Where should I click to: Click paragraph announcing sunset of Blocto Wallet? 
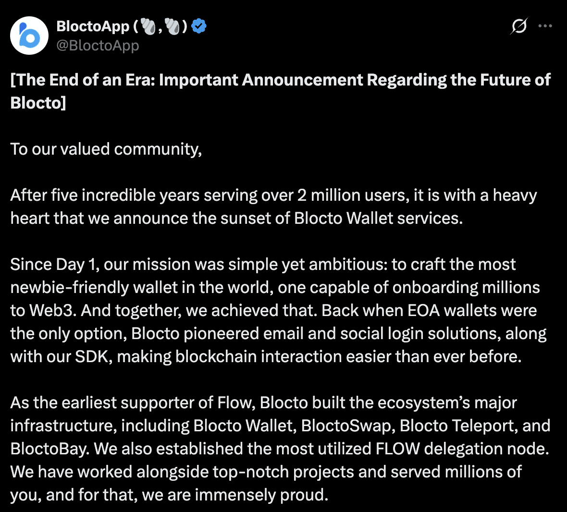273,207
